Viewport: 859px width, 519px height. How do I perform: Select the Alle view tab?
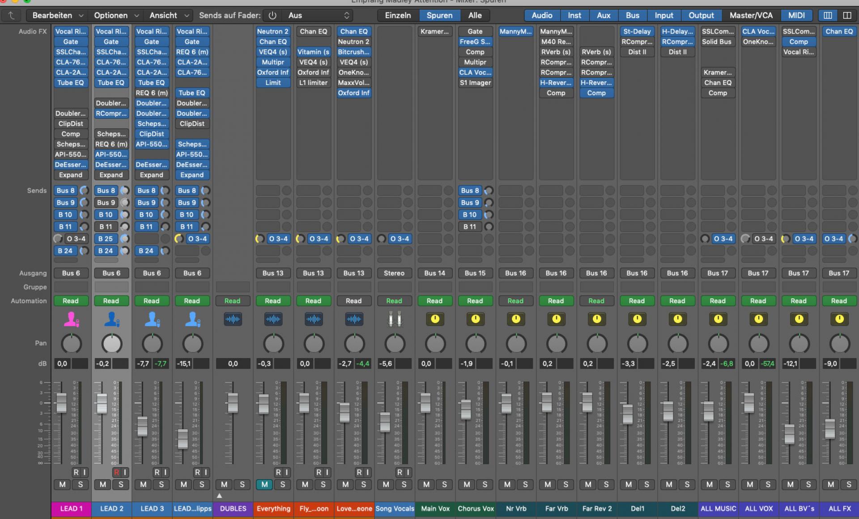(x=475, y=15)
